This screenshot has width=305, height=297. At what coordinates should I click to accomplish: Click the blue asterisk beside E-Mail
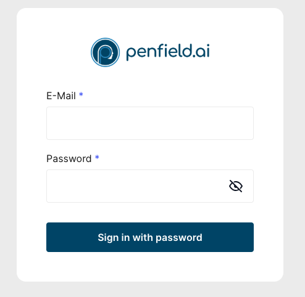[81, 94]
